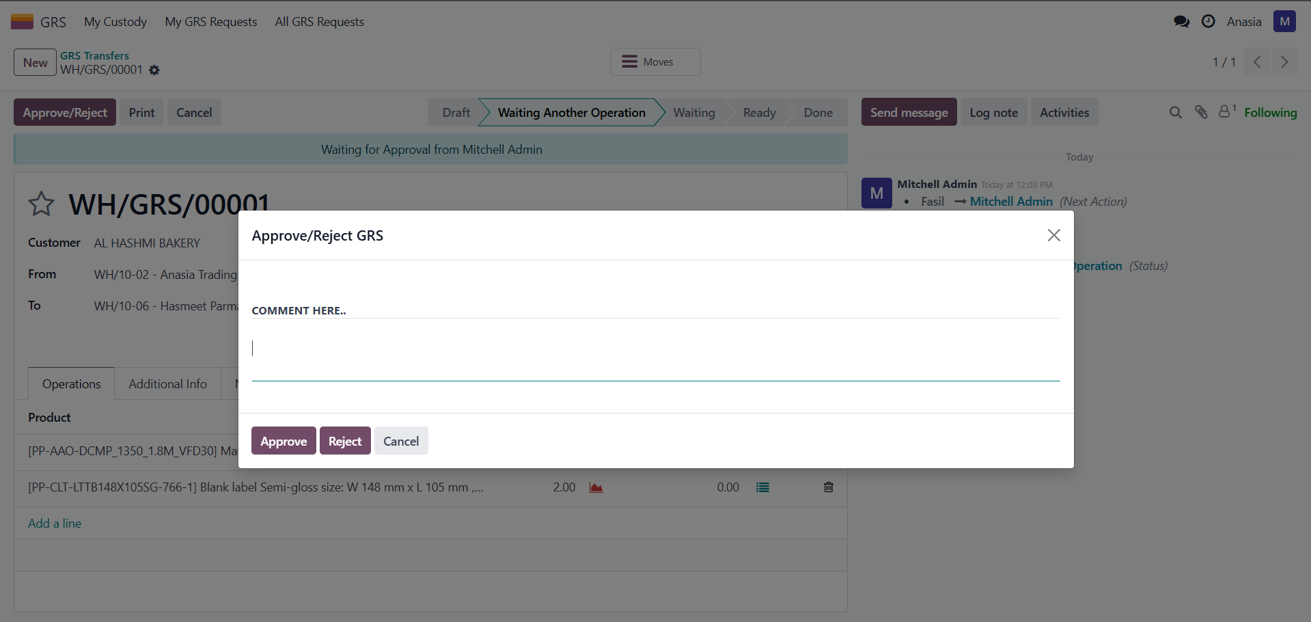The height and width of the screenshot is (622, 1311).
Task: Click the forecast chart icon
Action: [x=596, y=487]
